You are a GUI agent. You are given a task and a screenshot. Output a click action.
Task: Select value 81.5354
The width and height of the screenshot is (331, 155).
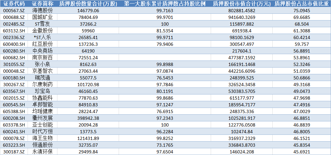pyautogui.click(x=165, y=30)
